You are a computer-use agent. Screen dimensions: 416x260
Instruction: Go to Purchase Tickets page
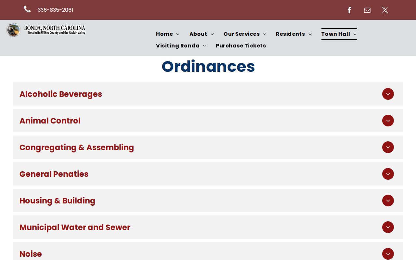241,45
